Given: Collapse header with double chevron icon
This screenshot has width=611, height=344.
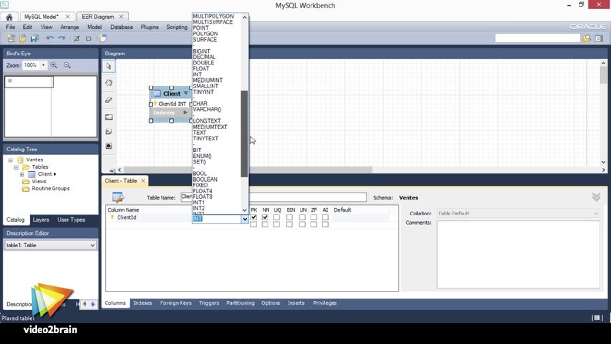Looking at the screenshot, I should click(596, 197).
